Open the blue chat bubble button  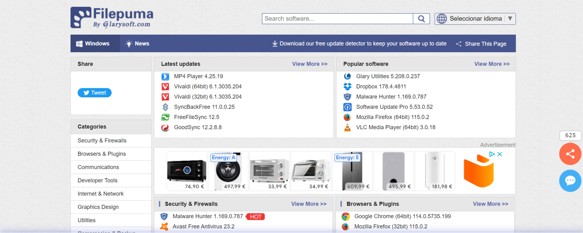point(570,181)
